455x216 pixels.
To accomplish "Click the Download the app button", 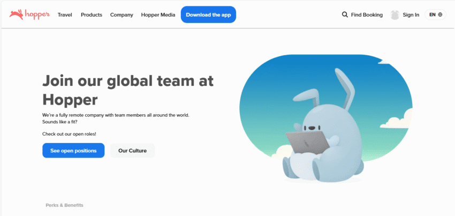I will [x=208, y=14].
